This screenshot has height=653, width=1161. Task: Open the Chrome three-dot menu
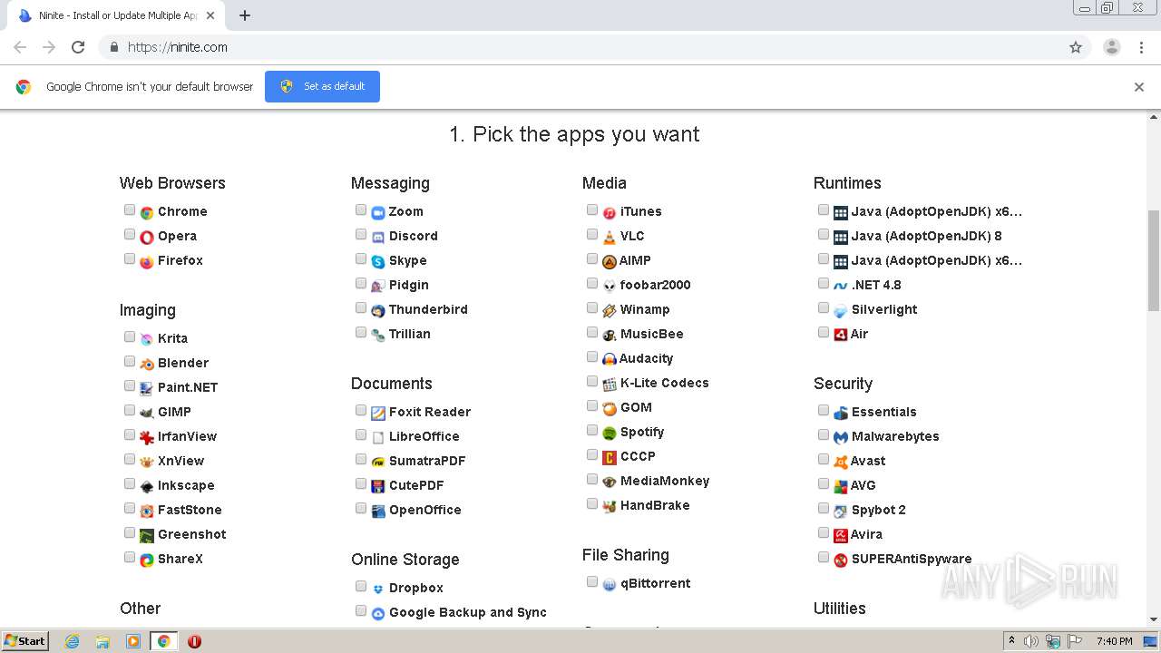pyautogui.click(x=1141, y=47)
